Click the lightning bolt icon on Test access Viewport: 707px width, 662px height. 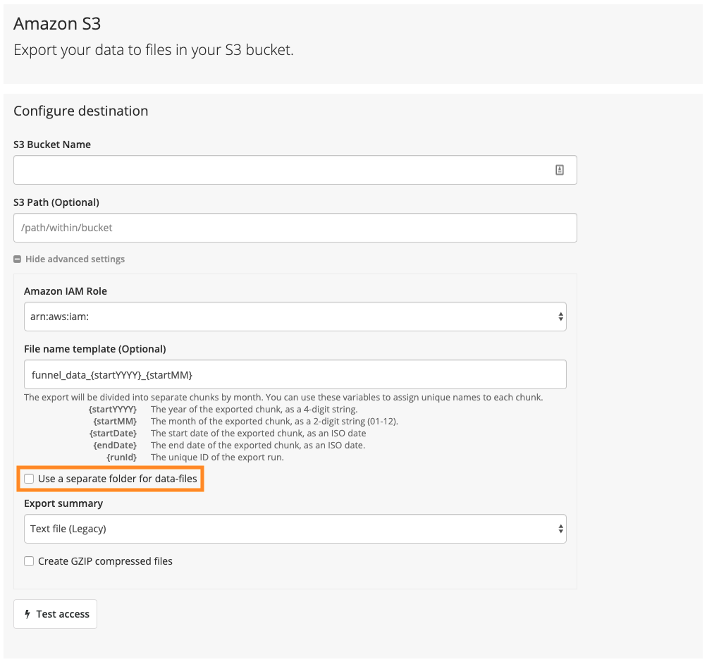[x=27, y=614]
